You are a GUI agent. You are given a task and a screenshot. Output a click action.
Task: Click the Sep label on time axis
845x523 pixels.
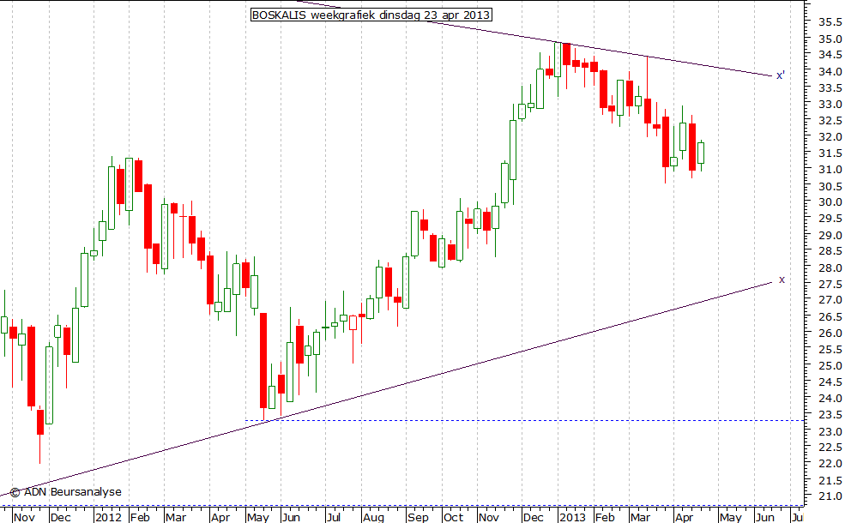click(418, 517)
